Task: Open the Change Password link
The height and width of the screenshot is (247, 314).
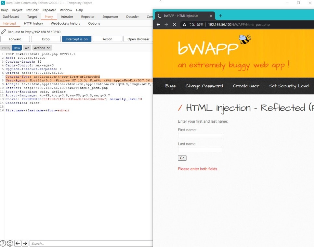Action: (x=204, y=86)
